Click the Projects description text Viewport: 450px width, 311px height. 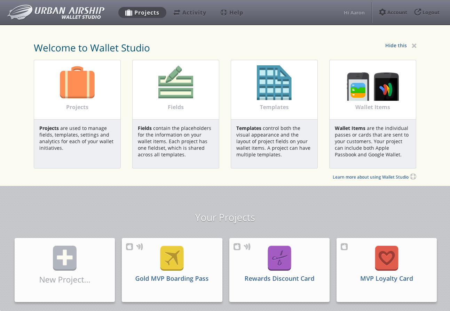pyautogui.click(x=77, y=138)
